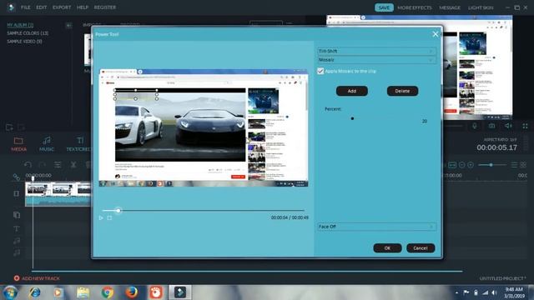Record voiceover with the microphone icon
The height and width of the screenshot is (300, 534).
(x=475, y=126)
